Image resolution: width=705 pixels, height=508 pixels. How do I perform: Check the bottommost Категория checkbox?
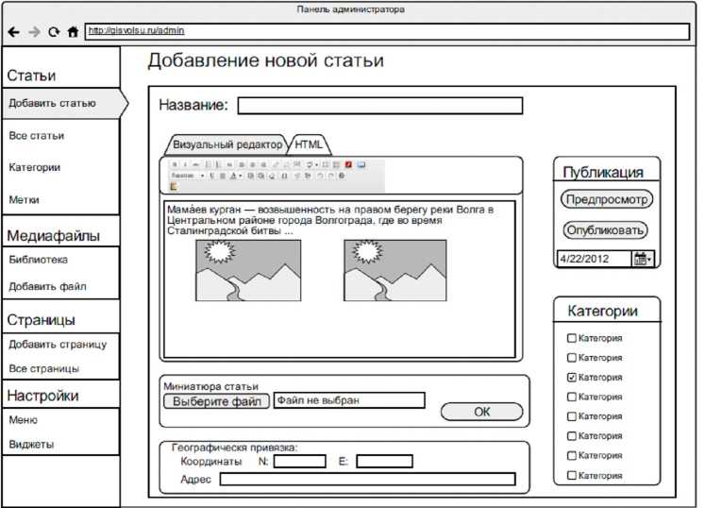point(572,476)
